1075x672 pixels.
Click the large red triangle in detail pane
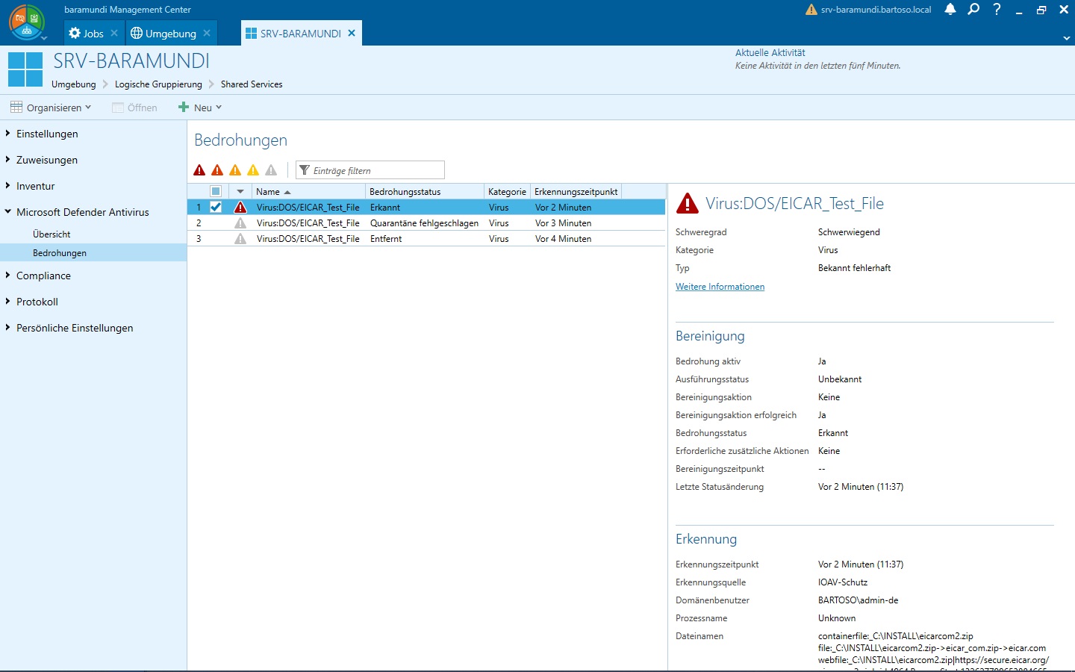pyautogui.click(x=687, y=203)
